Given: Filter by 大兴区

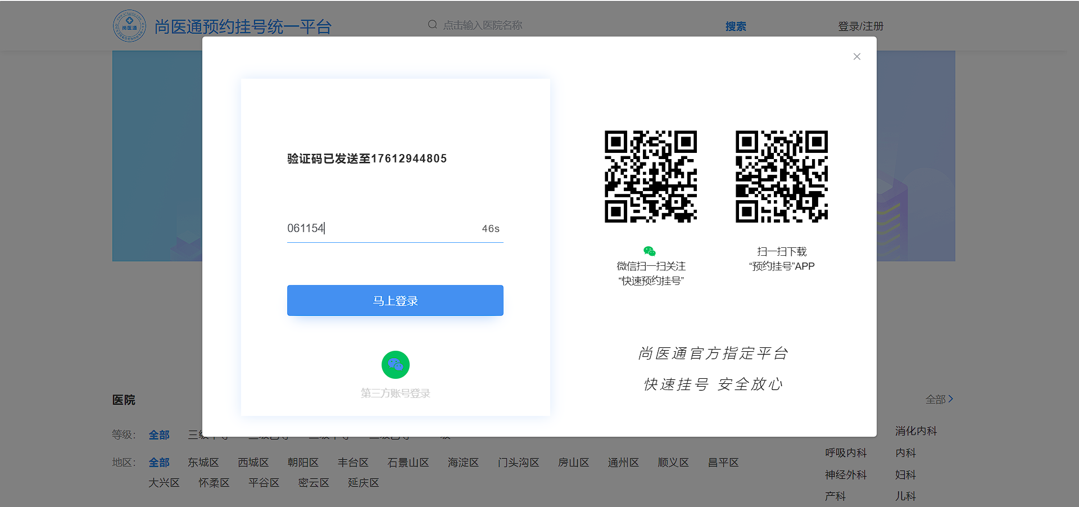Looking at the screenshot, I should (164, 483).
